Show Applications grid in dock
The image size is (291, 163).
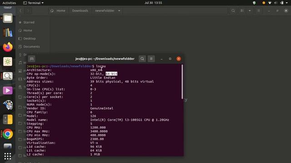8,156
